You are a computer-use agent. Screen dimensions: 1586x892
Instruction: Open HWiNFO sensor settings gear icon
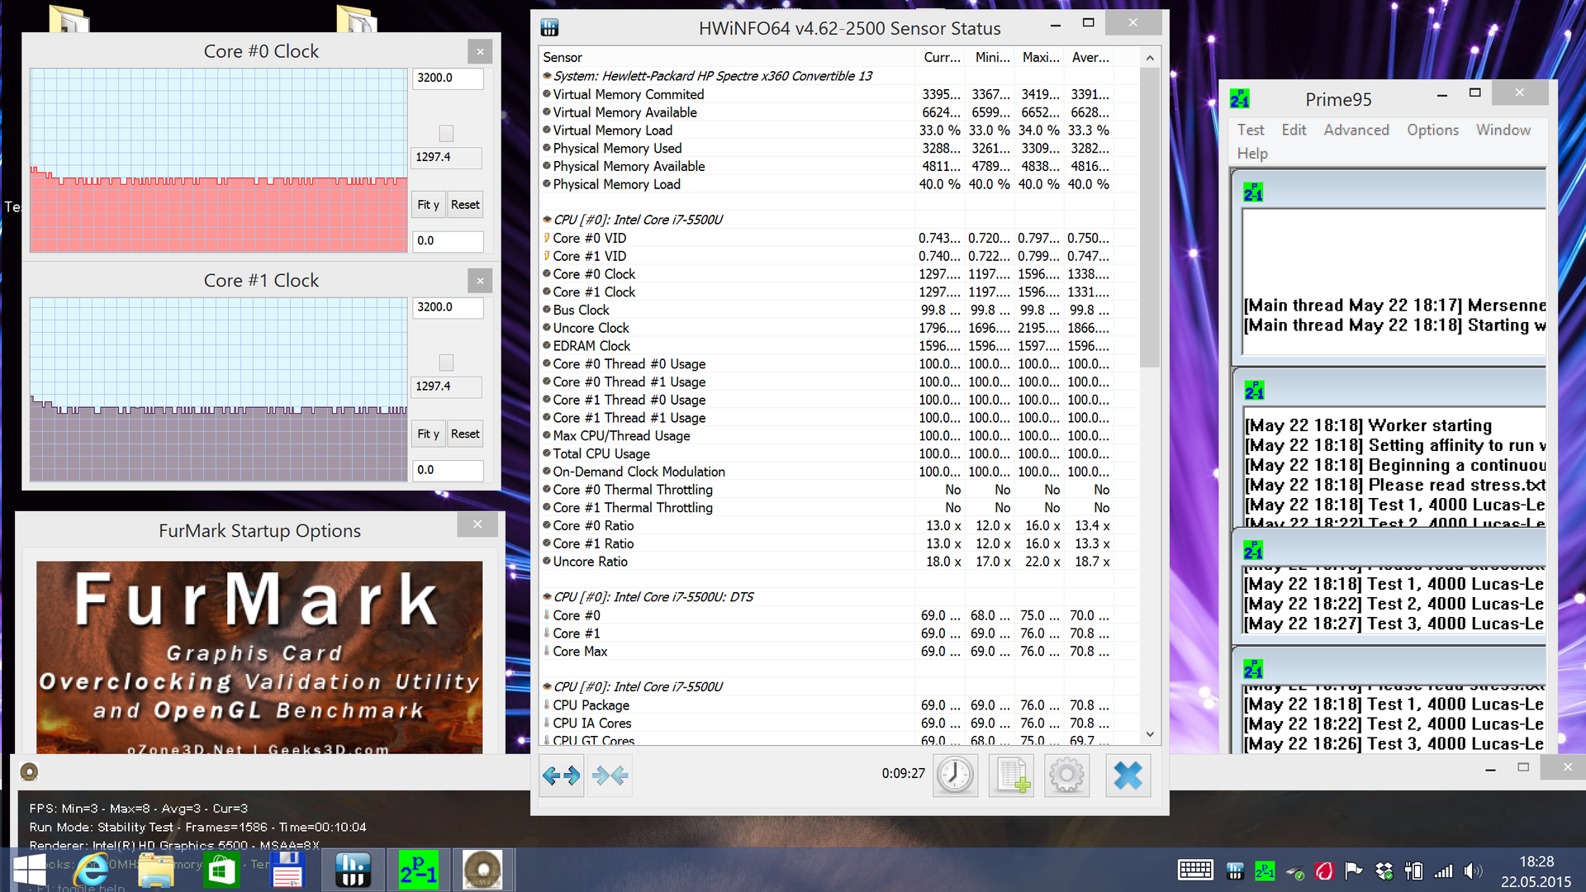coord(1066,775)
